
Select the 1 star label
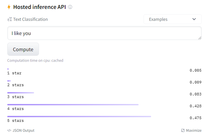[x=14, y=73]
